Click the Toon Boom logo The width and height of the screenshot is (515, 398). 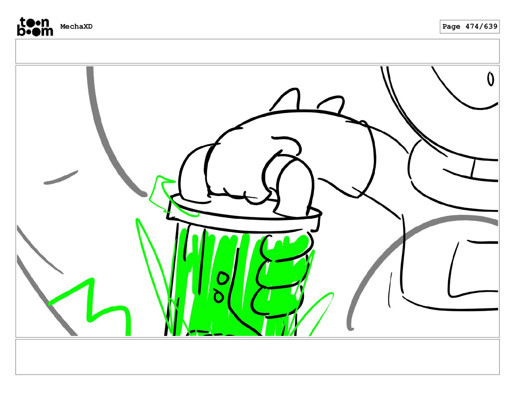pyautogui.click(x=35, y=26)
